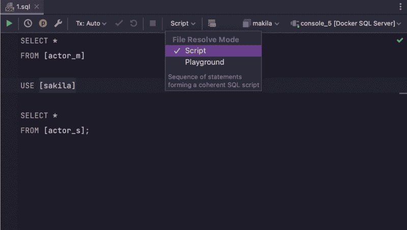Toggle the in-editor results table icon
The image size is (407, 230).
[212, 23]
